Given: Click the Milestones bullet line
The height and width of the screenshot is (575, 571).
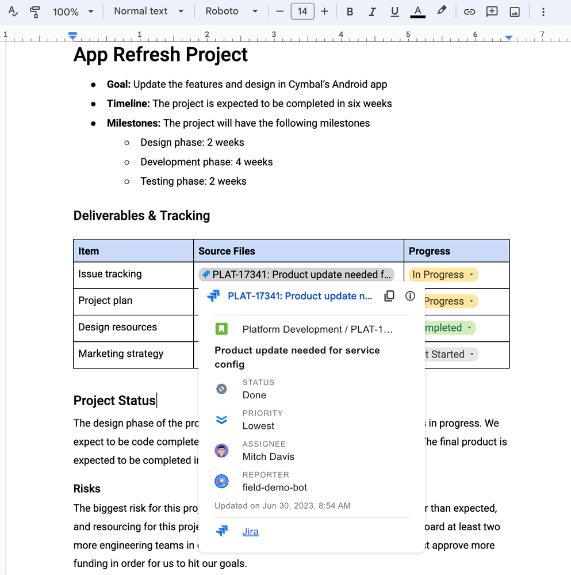Looking at the screenshot, I should click(239, 123).
